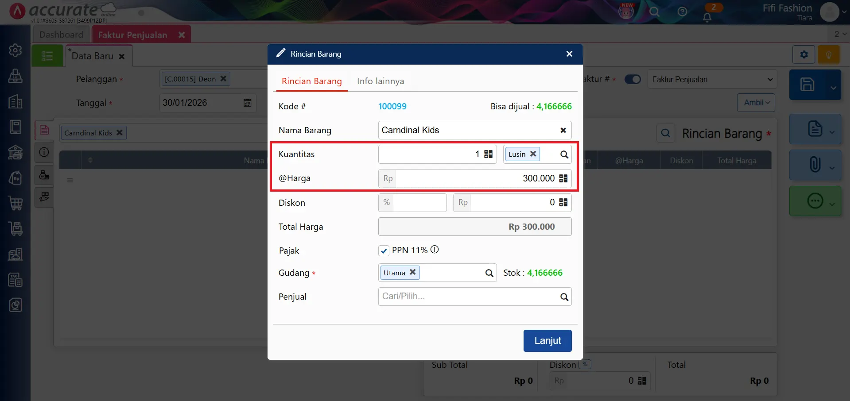
Task: Open the reports pie-chart icon in the sidebar
Action: coord(15,305)
